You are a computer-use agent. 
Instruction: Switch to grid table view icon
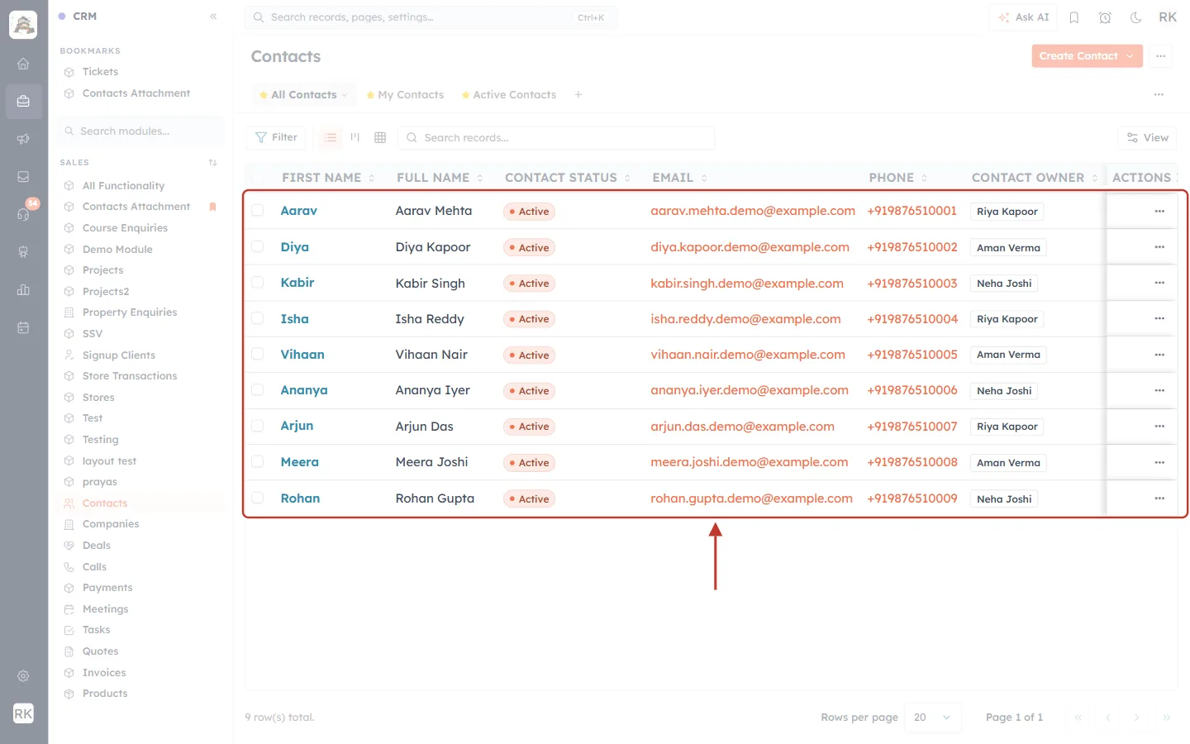click(380, 137)
